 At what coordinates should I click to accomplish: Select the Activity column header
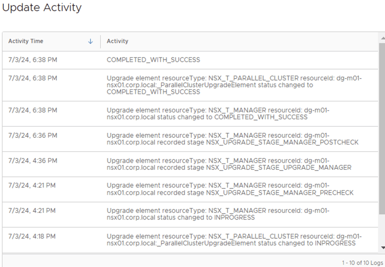point(117,41)
